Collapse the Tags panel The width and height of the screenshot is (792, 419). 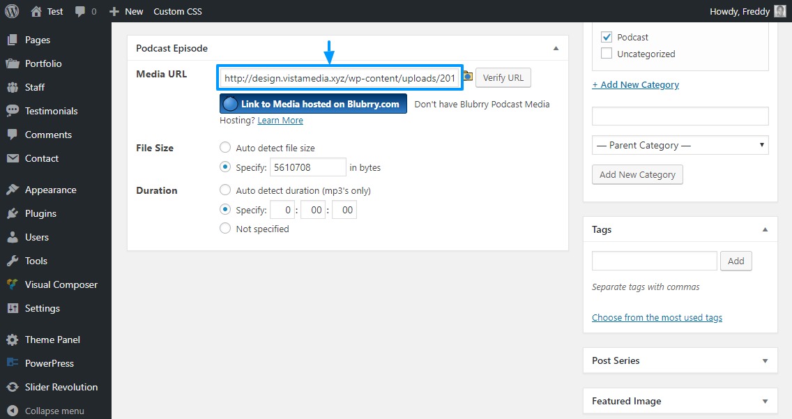point(766,229)
